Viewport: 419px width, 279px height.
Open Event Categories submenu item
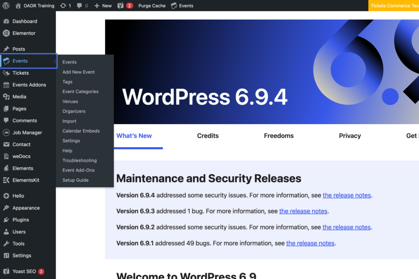click(x=81, y=92)
